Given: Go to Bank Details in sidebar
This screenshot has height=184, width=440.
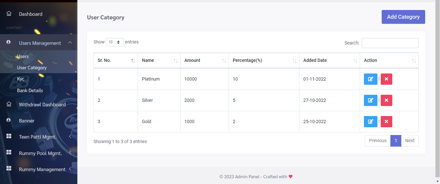Looking at the screenshot, I should [x=30, y=91].
